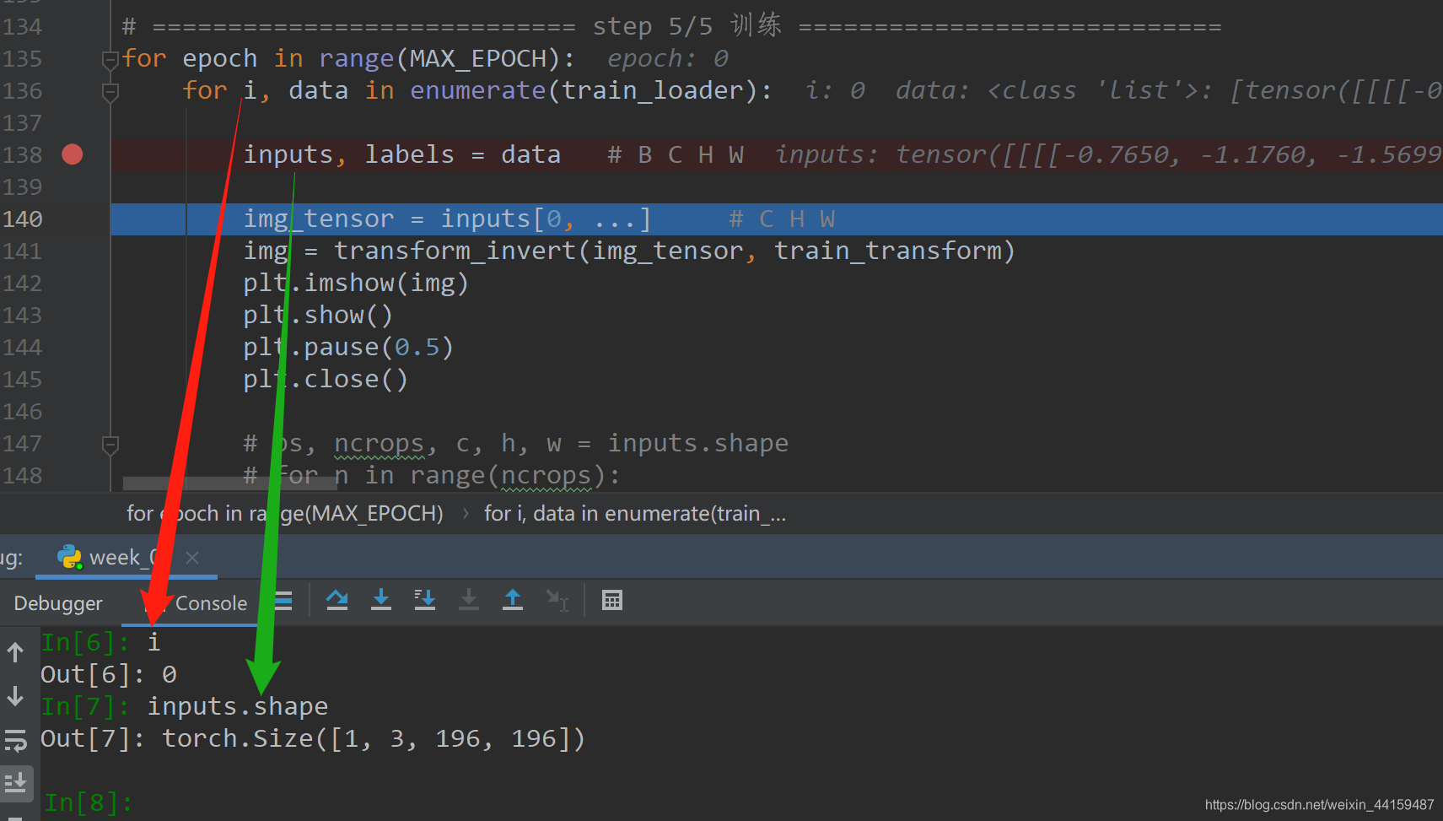Screen dimensions: 1443x821
Task: Click the 'step 5/5' comment on line 134
Action: pos(653,26)
